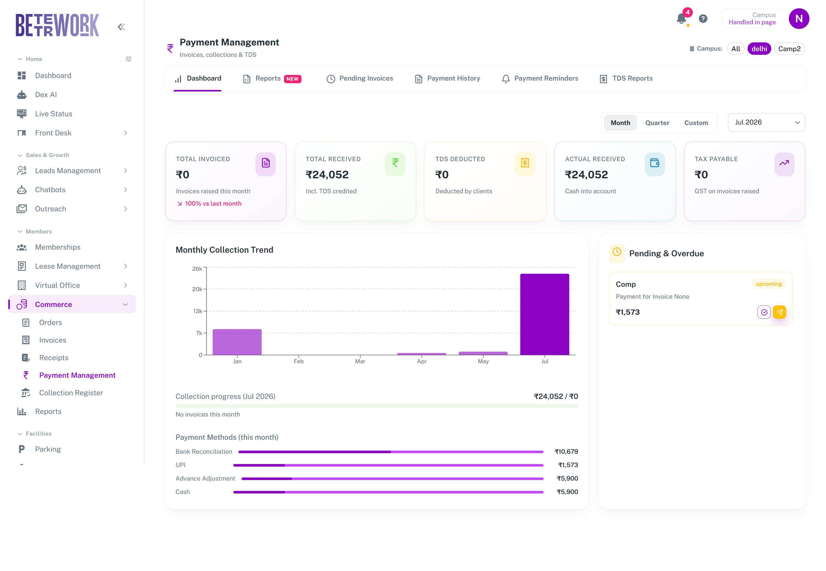826x571 pixels.
Task: Open Memberships in sidebar
Action: [72, 247]
